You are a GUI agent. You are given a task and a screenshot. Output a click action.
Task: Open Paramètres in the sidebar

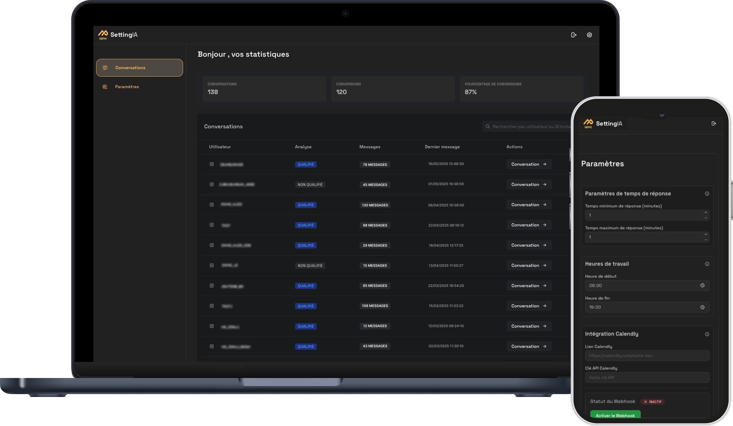pos(127,87)
